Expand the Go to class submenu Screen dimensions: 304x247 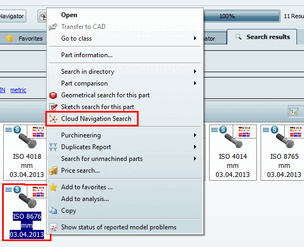click(124, 38)
